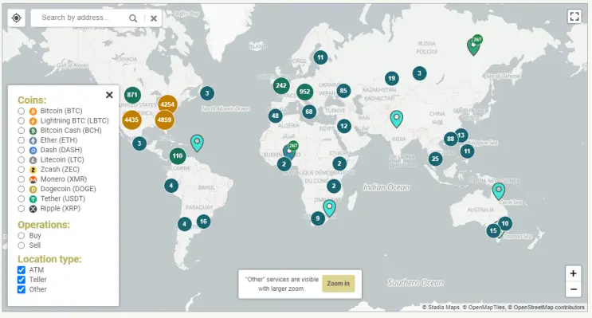
Task: Choose the Buy operation
Action: 22,236
